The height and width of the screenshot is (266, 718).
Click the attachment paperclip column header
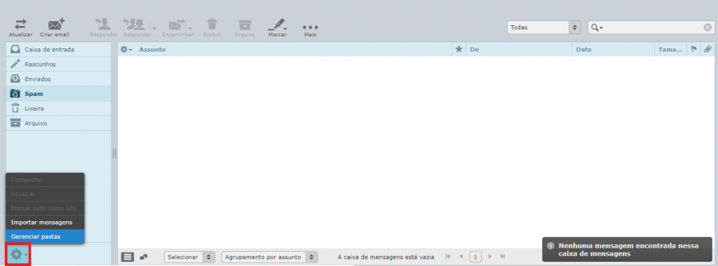pyautogui.click(x=707, y=50)
